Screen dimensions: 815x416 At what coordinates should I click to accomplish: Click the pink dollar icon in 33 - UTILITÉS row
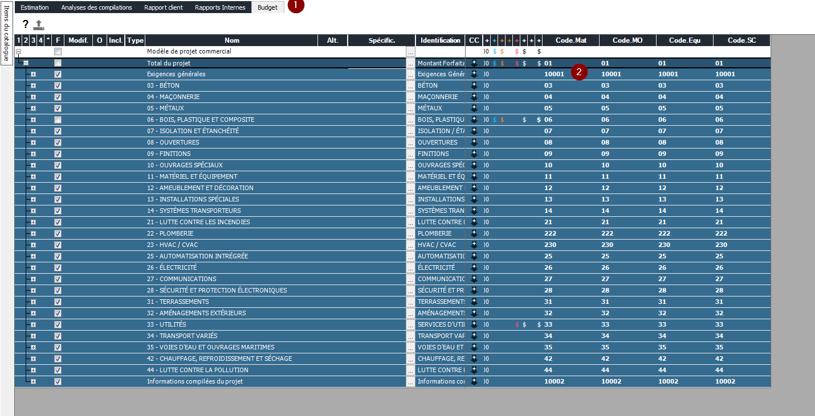coord(517,325)
